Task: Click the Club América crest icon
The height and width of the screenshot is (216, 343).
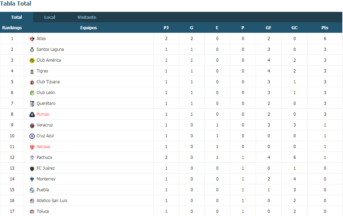Action: click(x=32, y=60)
